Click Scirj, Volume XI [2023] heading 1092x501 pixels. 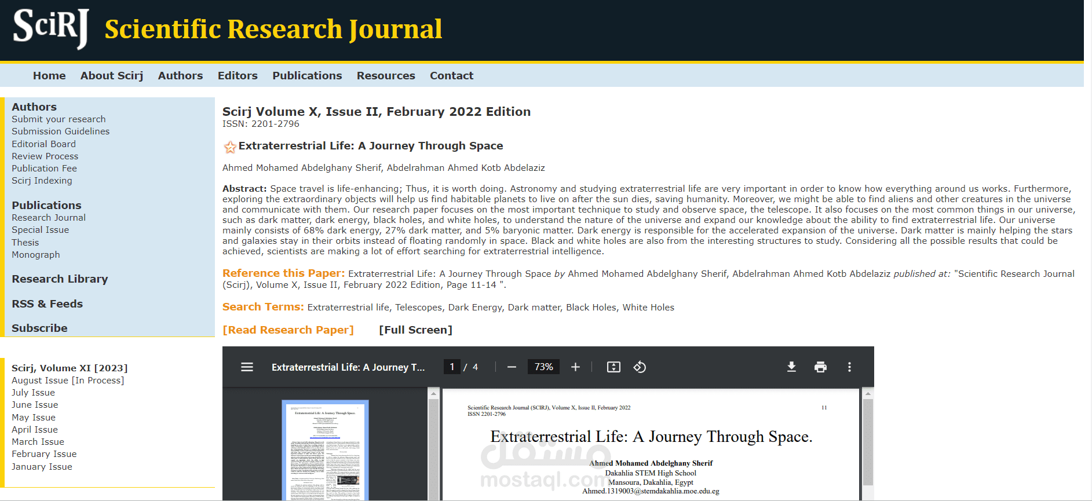(70, 368)
